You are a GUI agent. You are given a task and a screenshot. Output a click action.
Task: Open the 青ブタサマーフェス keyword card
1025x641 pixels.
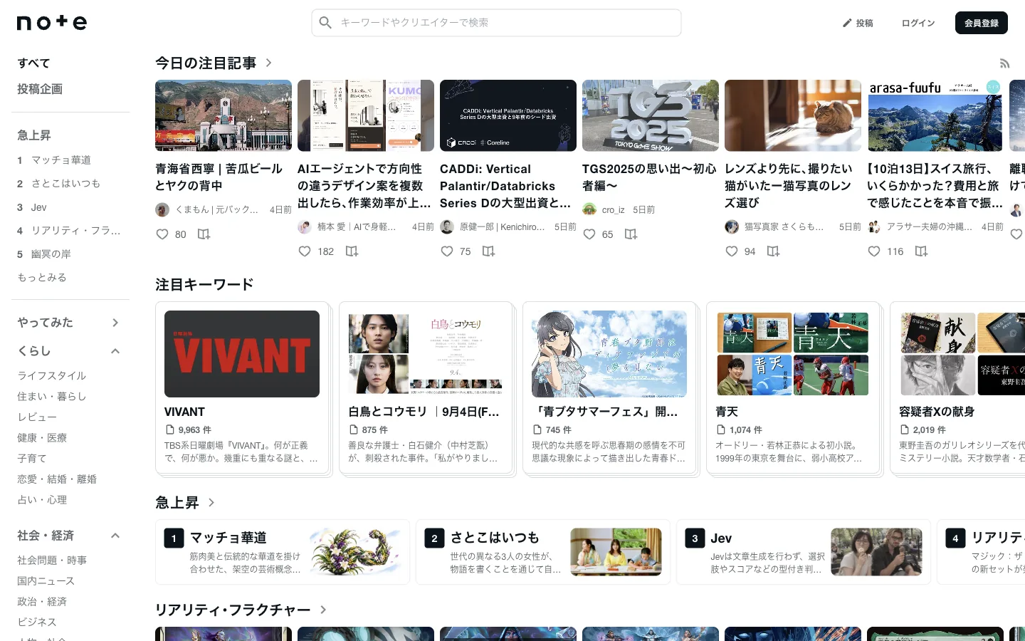[x=609, y=388]
